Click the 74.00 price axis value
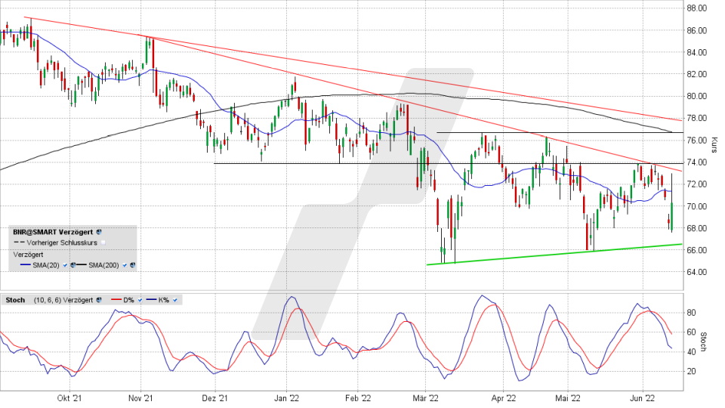Screen dimensions: 725x408 coord(696,162)
